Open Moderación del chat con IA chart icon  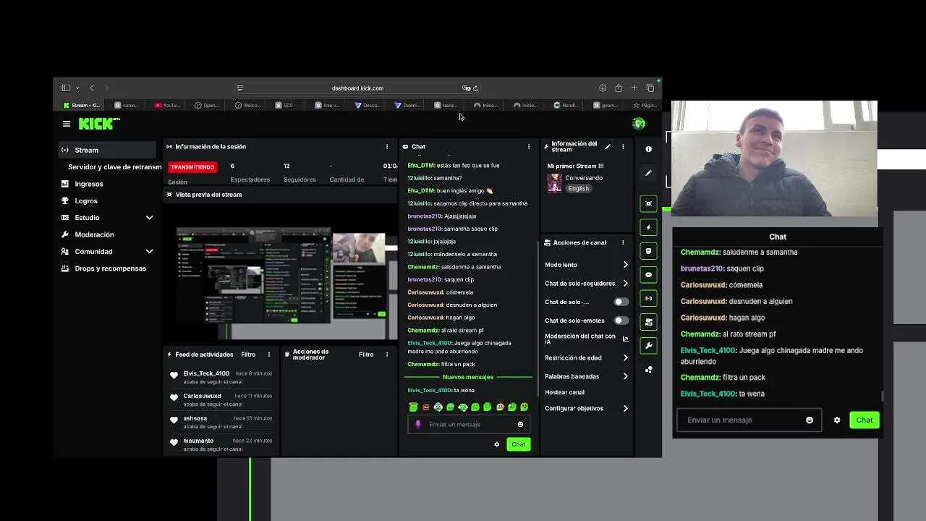click(x=625, y=339)
